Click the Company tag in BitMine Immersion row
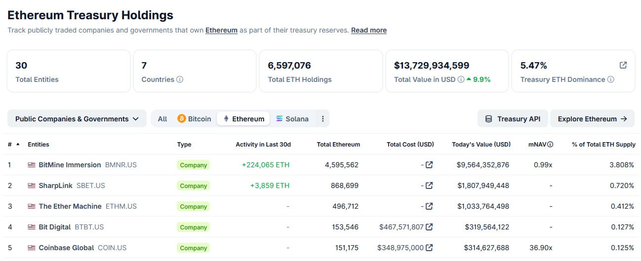 193,165
